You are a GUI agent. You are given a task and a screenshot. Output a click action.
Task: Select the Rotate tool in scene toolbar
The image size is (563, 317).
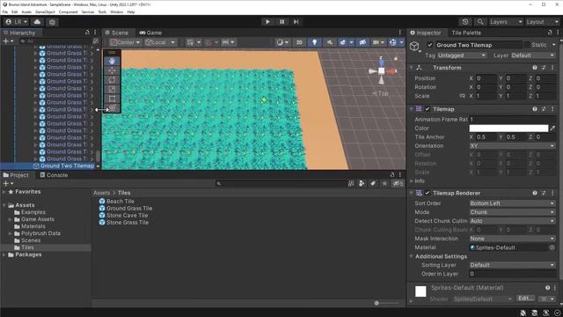coord(112,80)
